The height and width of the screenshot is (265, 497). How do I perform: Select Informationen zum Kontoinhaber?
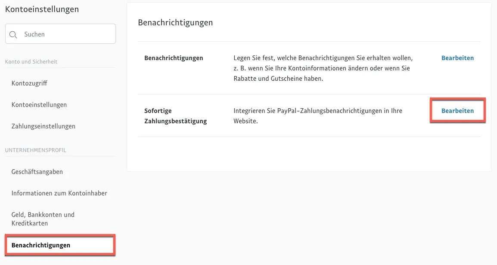coord(59,193)
